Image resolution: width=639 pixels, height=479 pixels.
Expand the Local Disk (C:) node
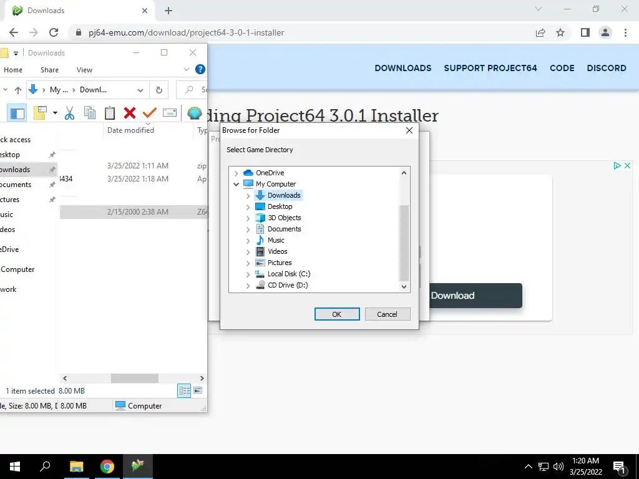pyautogui.click(x=248, y=274)
